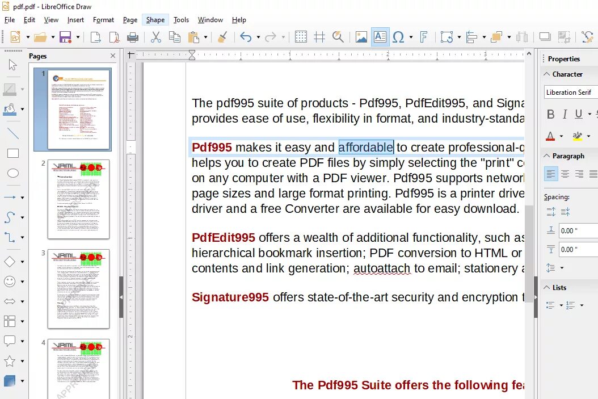Select the Block Arrows tool

pyautogui.click(x=10, y=301)
